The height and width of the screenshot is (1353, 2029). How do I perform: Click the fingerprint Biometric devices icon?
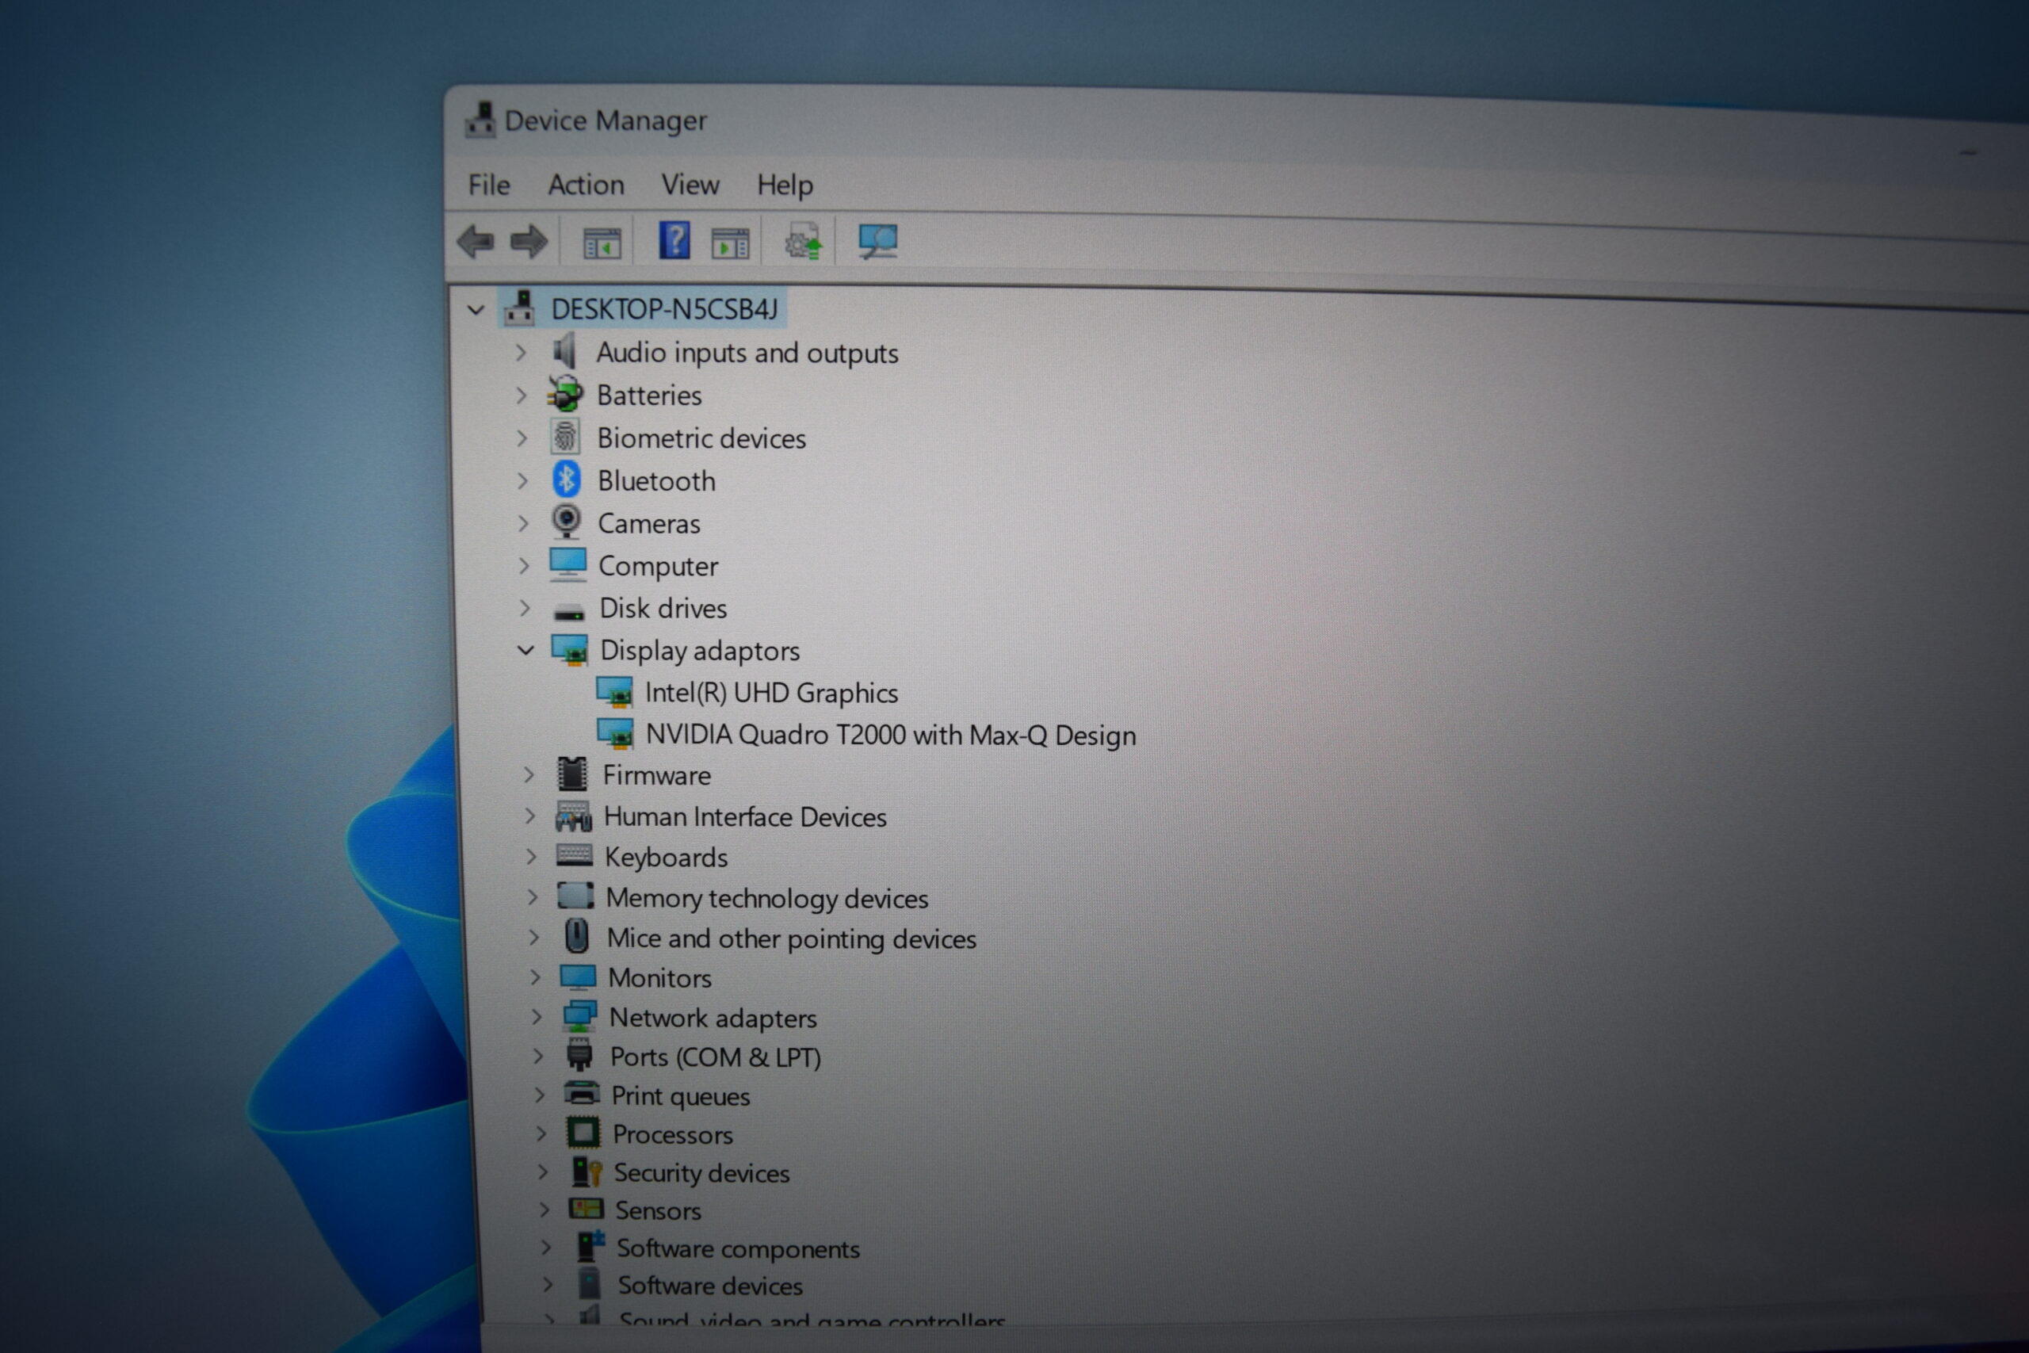point(565,437)
